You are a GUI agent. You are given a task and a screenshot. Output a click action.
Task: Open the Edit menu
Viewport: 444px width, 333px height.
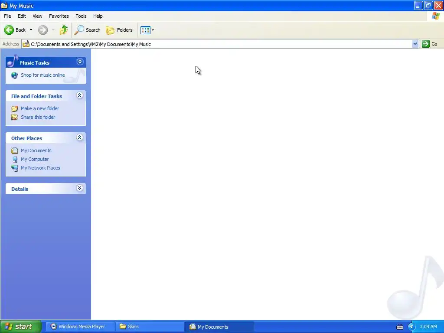pos(22,16)
